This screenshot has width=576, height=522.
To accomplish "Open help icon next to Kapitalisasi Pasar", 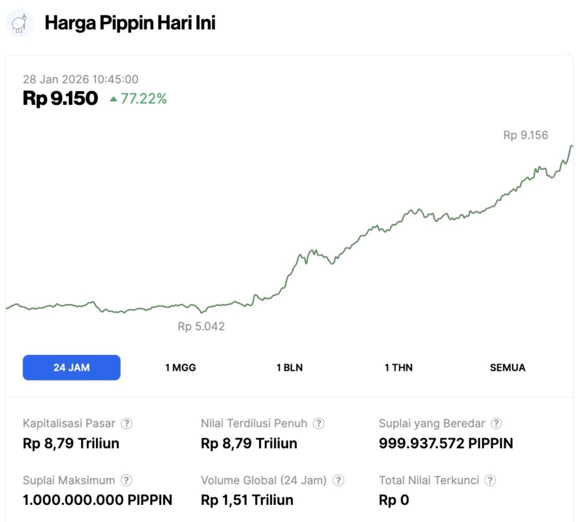I will [x=127, y=423].
